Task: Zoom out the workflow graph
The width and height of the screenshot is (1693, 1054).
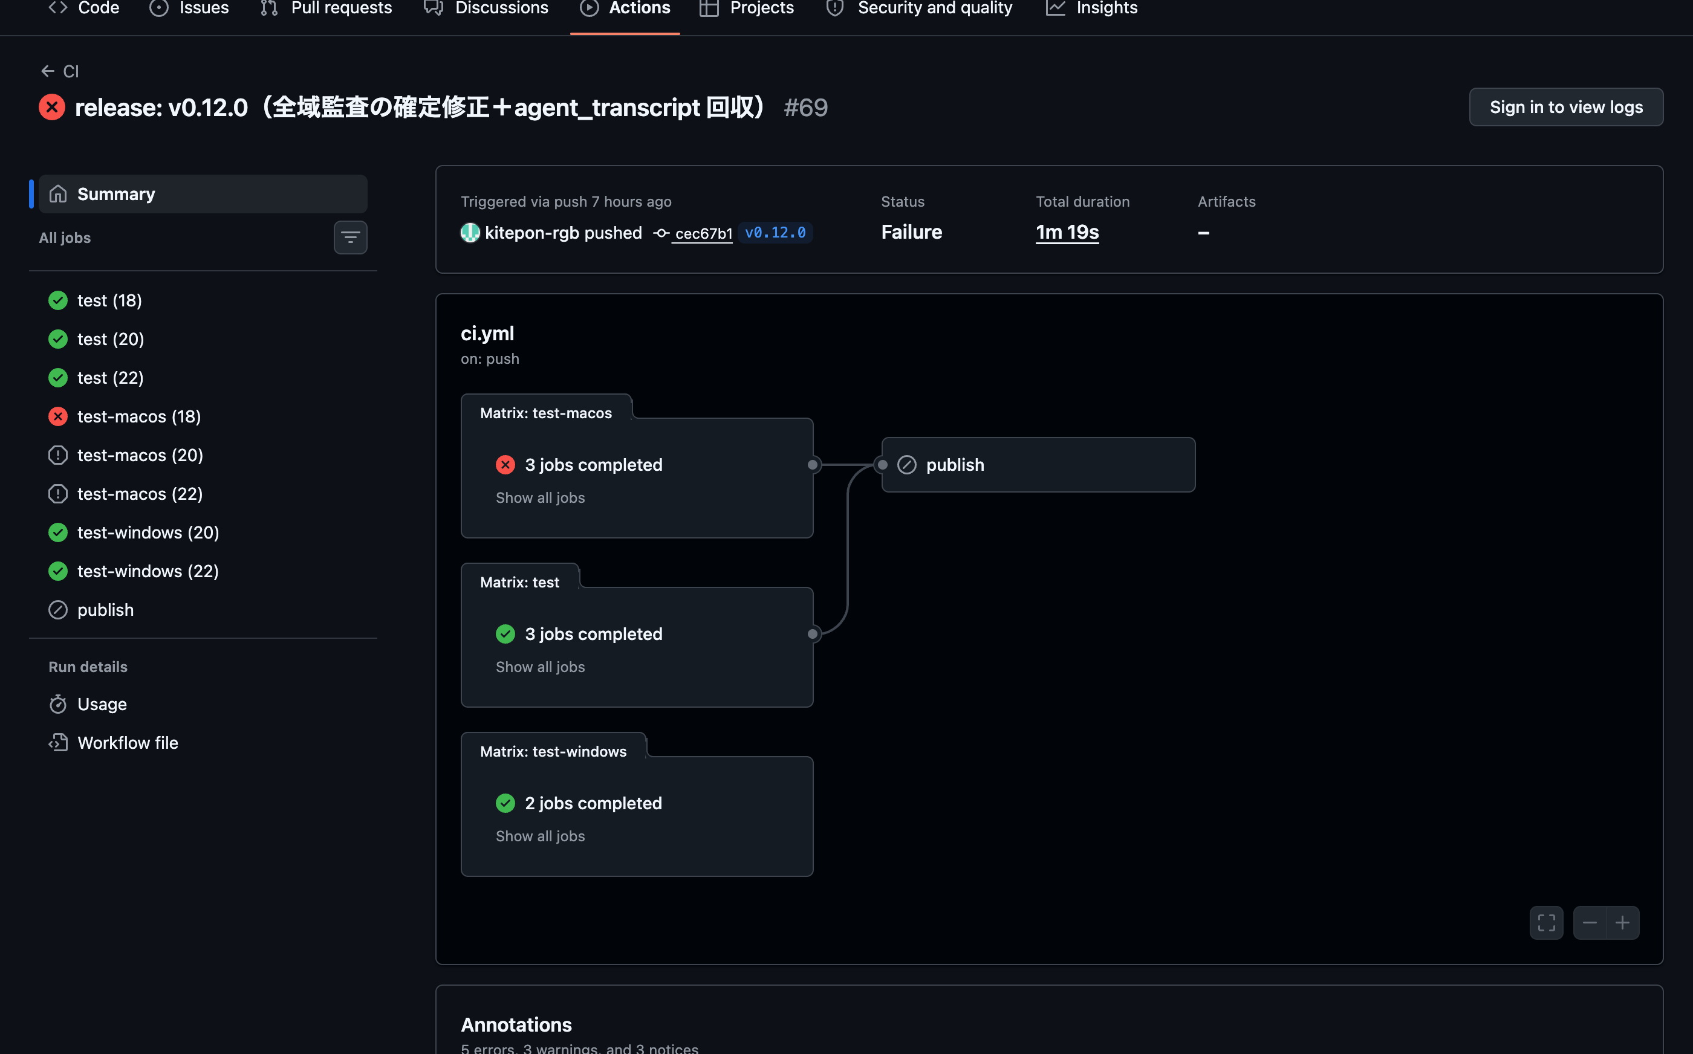Action: (x=1589, y=923)
